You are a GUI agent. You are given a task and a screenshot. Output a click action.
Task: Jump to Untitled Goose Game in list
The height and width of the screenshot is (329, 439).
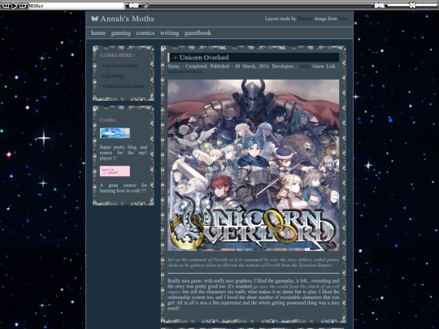[x=124, y=86]
